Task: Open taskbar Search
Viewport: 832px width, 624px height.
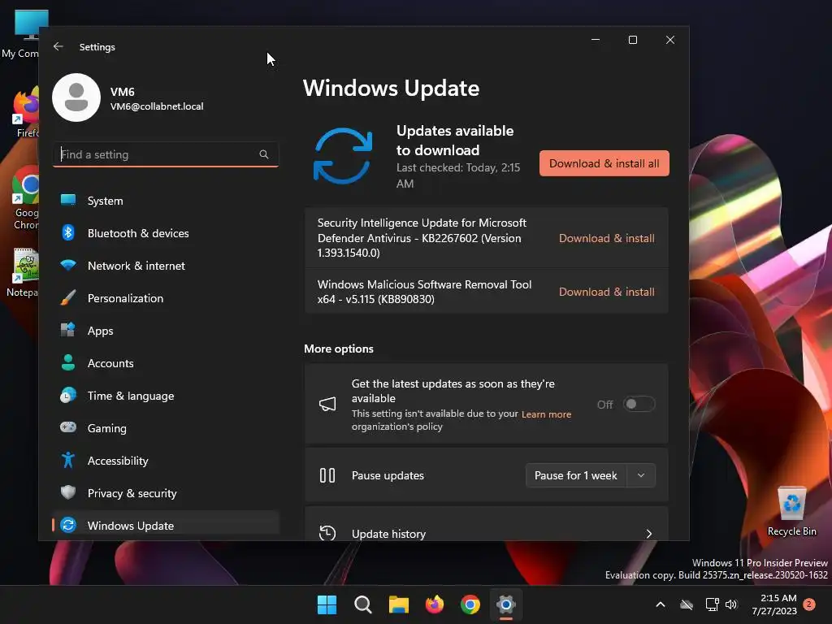Action: [363, 604]
